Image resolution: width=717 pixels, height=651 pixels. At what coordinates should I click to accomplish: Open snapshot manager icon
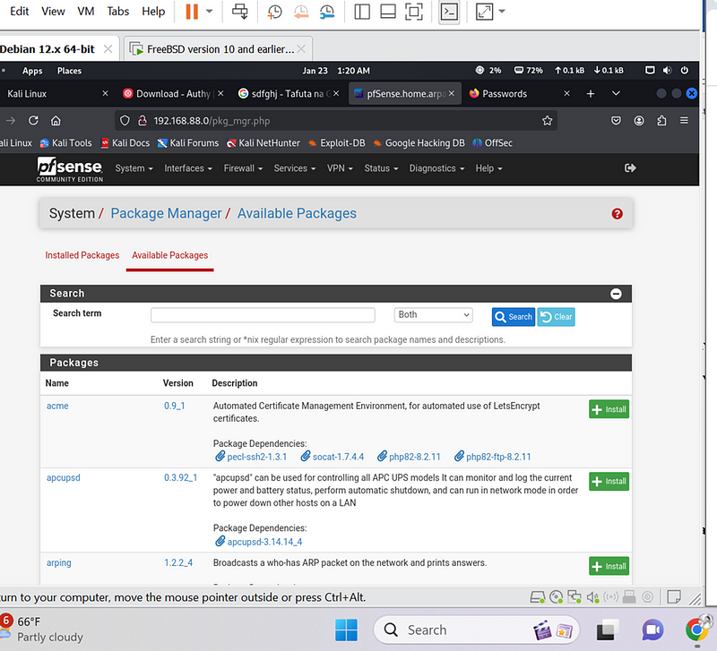[x=327, y=12]
